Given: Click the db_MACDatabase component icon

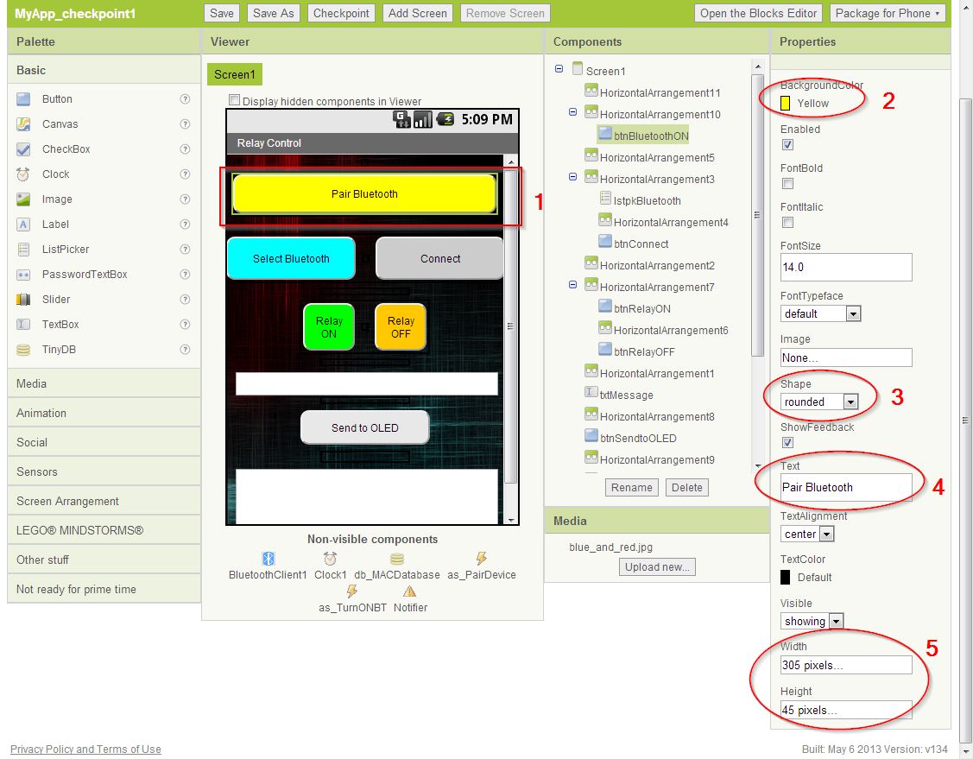Looking at the screenshot, I should tap(396, 559).
